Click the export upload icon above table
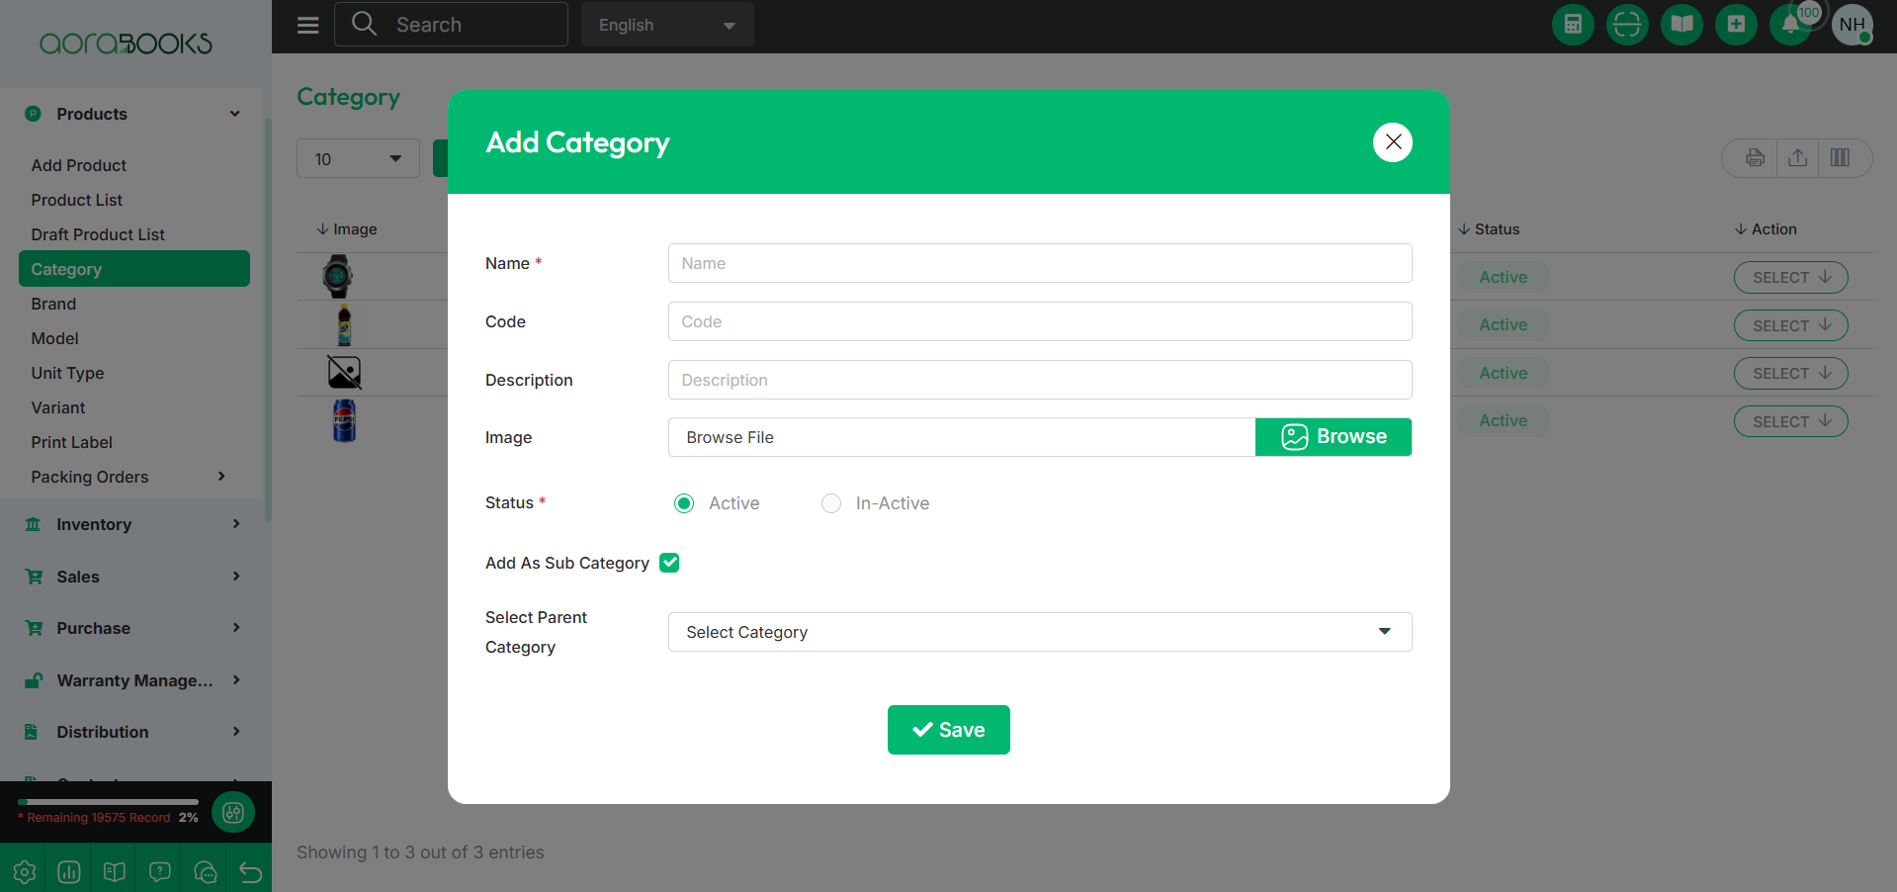The width and height of the screenshot is (1897, 892). tap(1798, 158)
